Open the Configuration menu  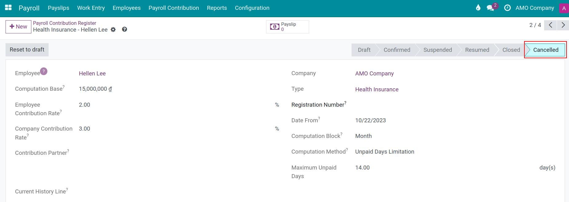point(252,8)
